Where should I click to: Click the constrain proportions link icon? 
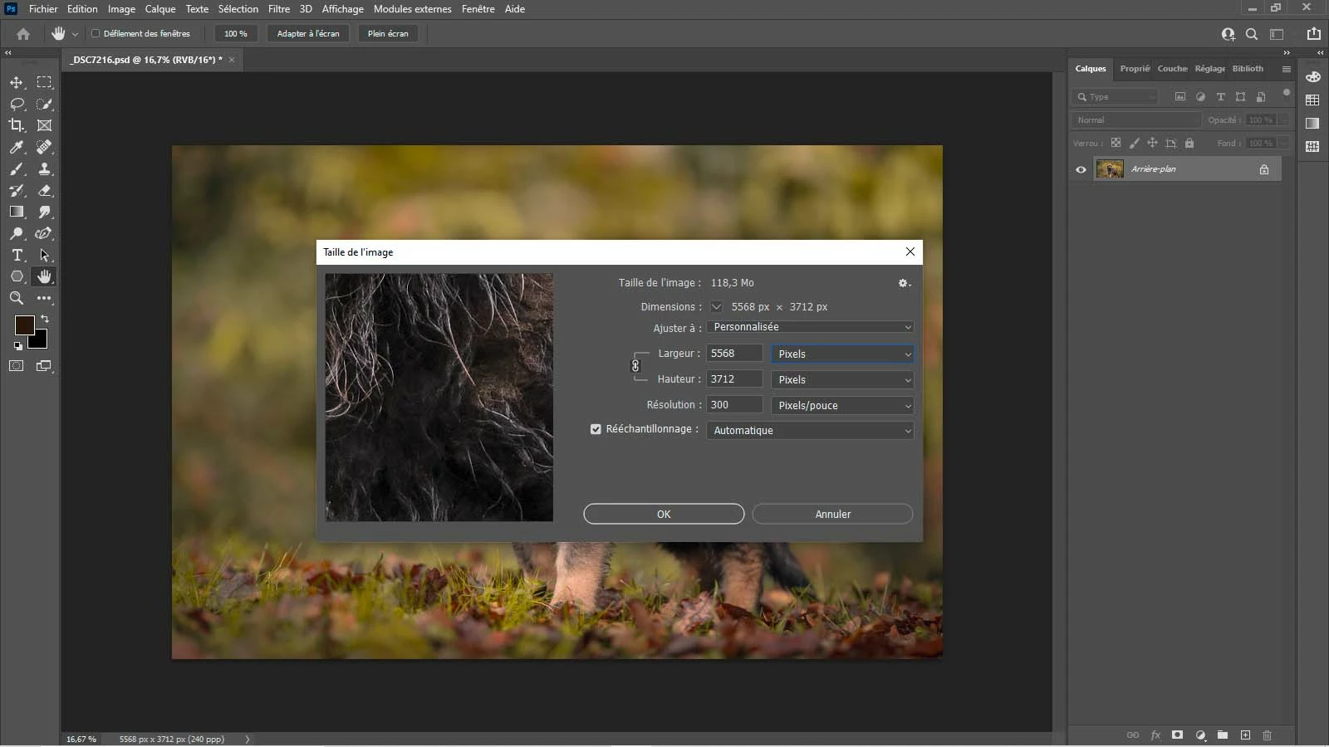635,366
